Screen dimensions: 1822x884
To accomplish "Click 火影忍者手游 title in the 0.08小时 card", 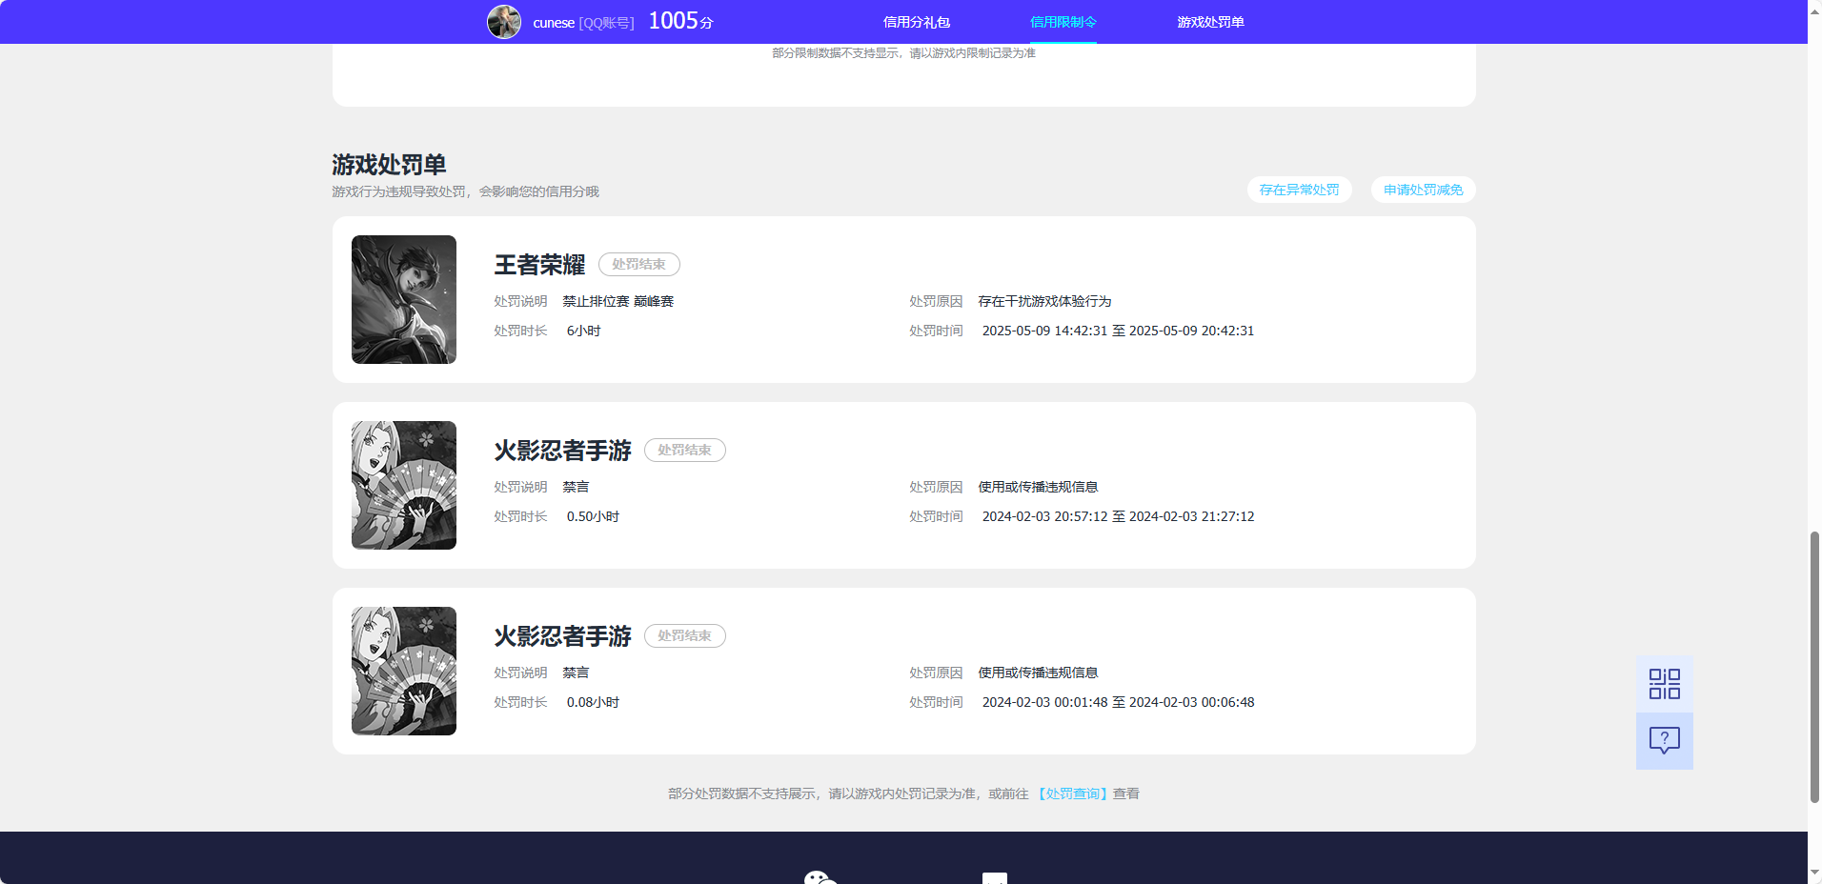I will pos(562,636).
